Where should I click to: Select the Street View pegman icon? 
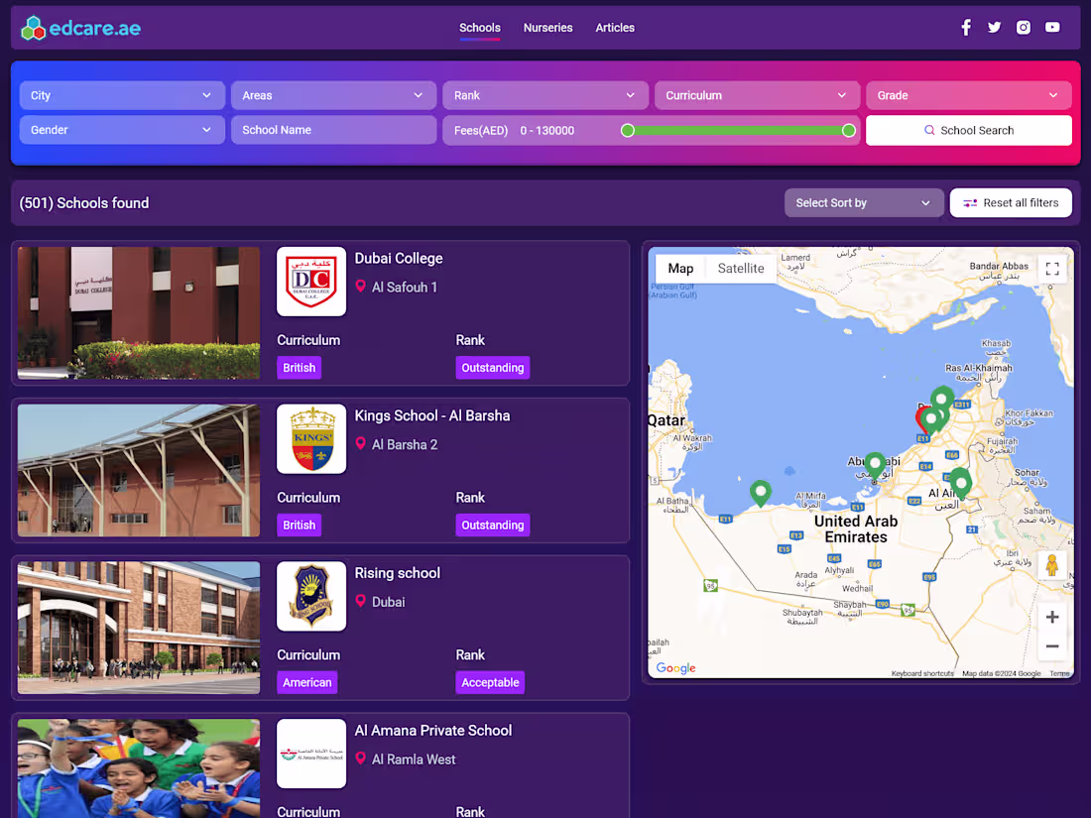[1052, 565]
